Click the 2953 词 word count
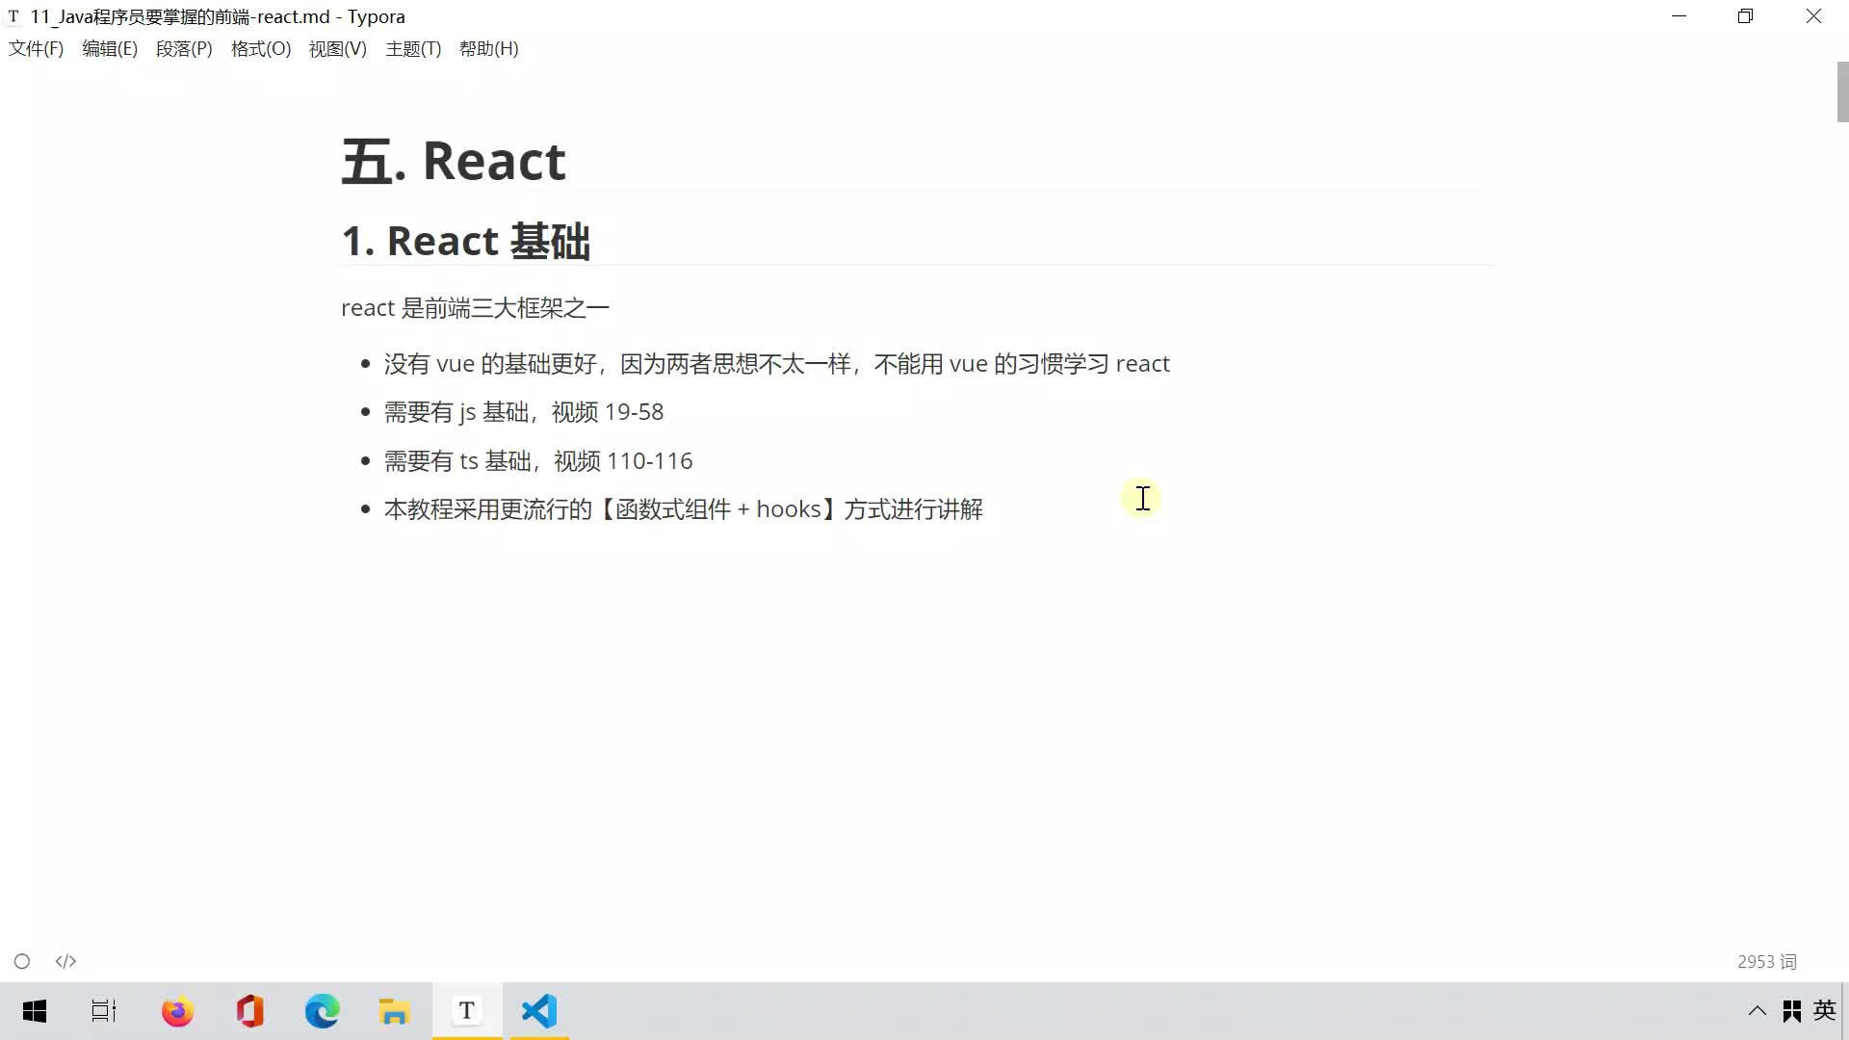The image size is (1849, 1040). (x=1767, y=961)
